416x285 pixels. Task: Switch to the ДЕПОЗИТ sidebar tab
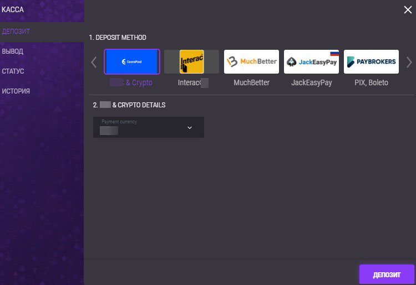click(16, 32)
